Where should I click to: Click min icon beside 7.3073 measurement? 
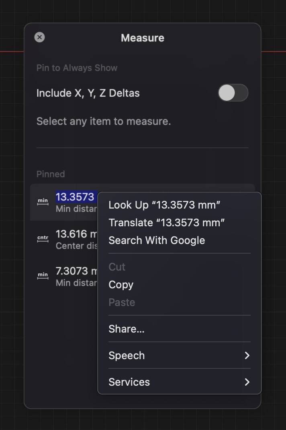43,276
